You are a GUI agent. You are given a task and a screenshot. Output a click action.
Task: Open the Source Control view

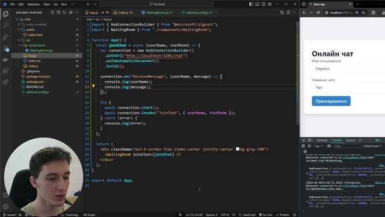coord(5,48)
